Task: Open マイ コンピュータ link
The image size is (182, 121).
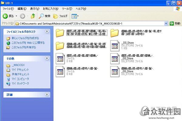Action: pos(20,79)
